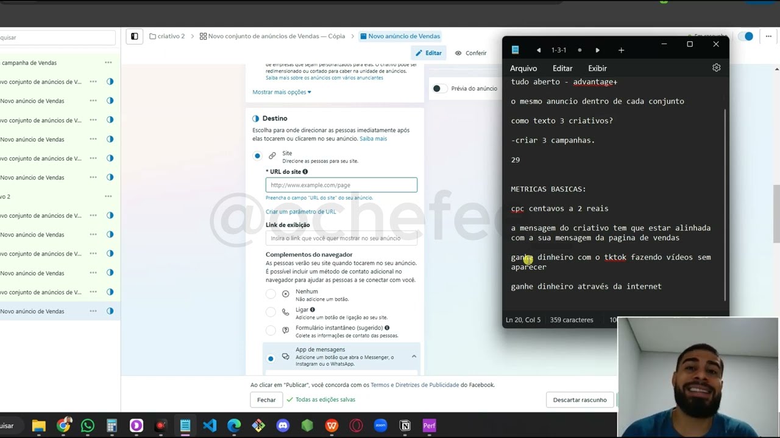Click the Fechar button
This screenshot has width=780, height=438.
tap(266, 400)
